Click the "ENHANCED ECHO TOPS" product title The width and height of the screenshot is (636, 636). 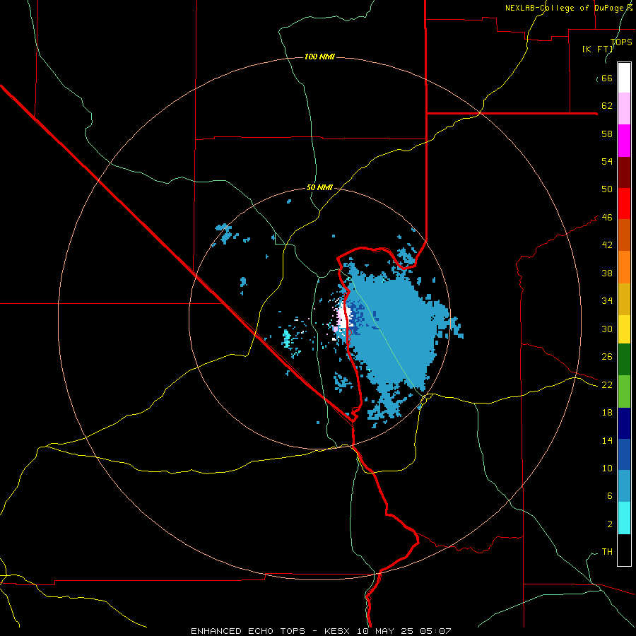(248, 631)
